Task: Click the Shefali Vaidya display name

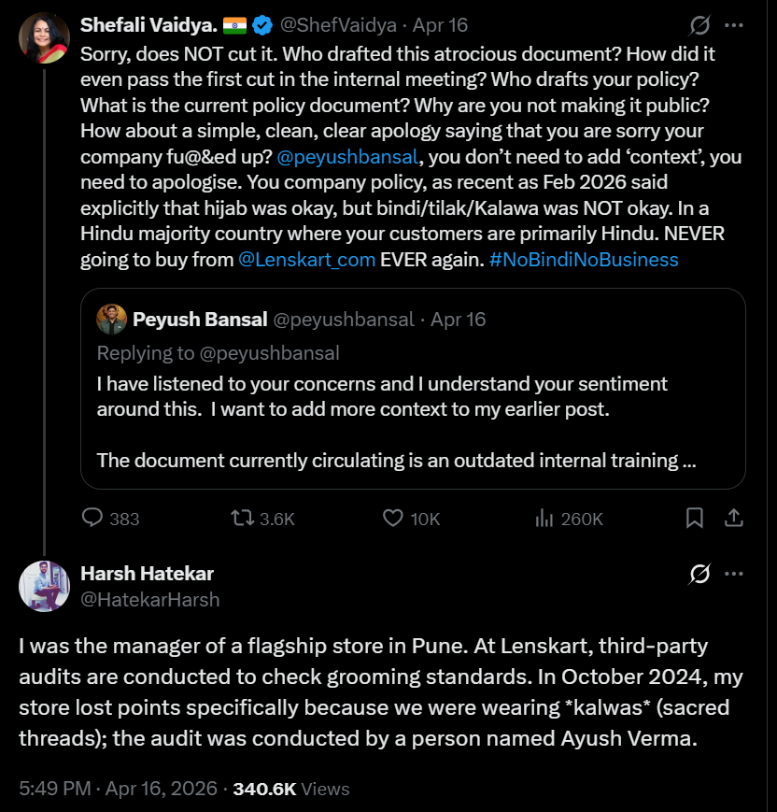Action: pos(148,25)
